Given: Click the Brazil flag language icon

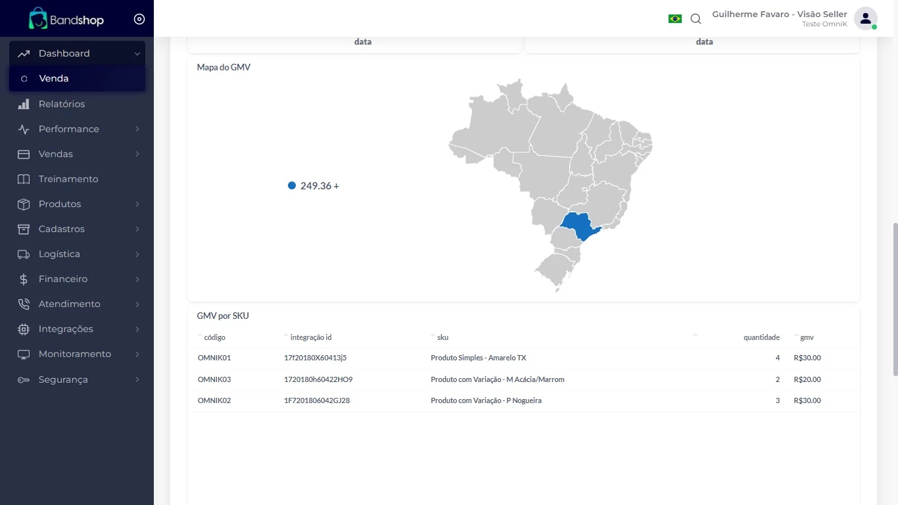Looking at the screenshot, I should click(674, 19).
